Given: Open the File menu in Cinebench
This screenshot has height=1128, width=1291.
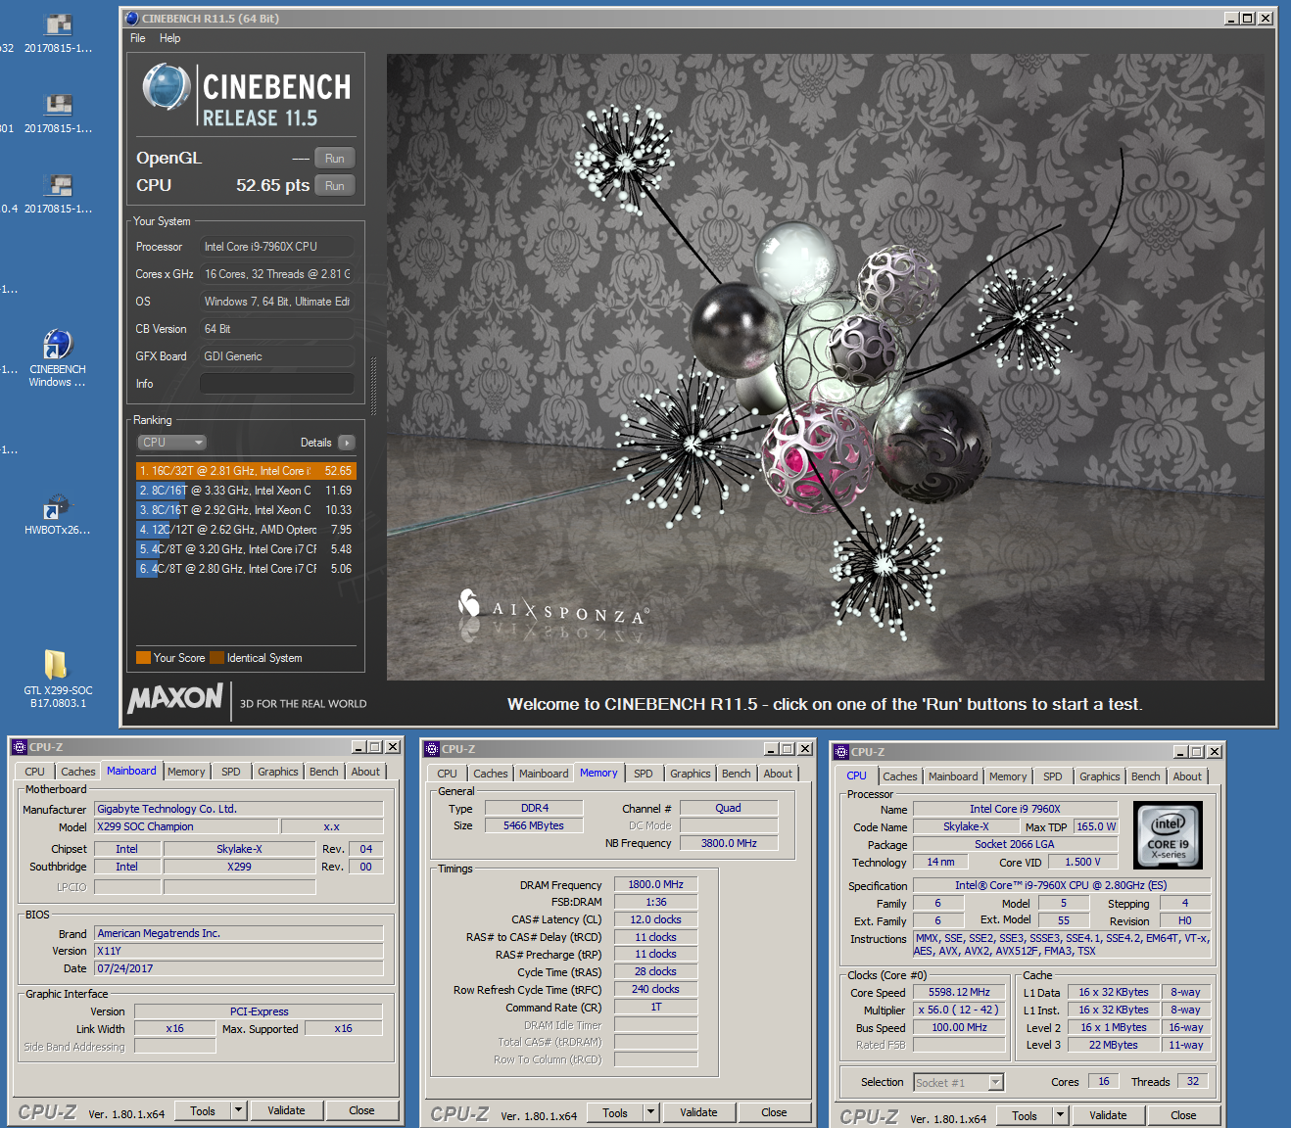Looking at the screenshot, I should [138, 38].
